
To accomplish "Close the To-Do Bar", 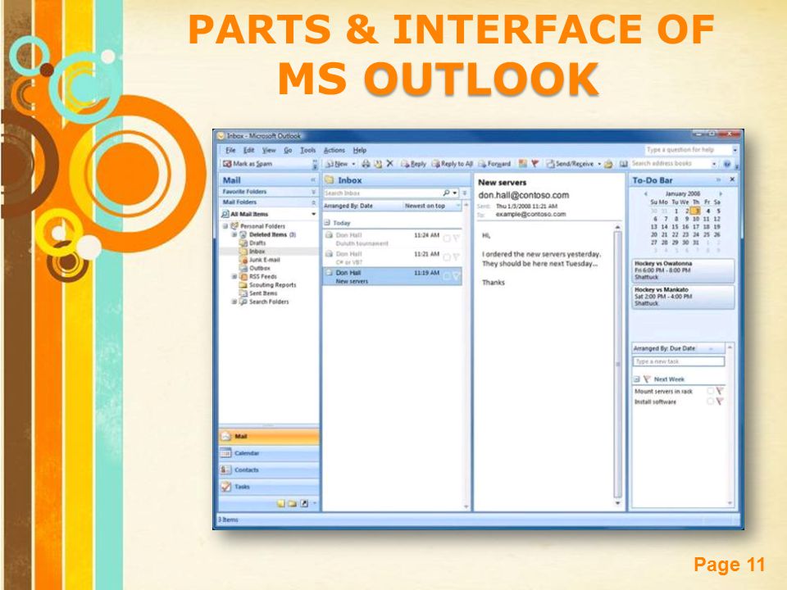I will click(732, 179).
